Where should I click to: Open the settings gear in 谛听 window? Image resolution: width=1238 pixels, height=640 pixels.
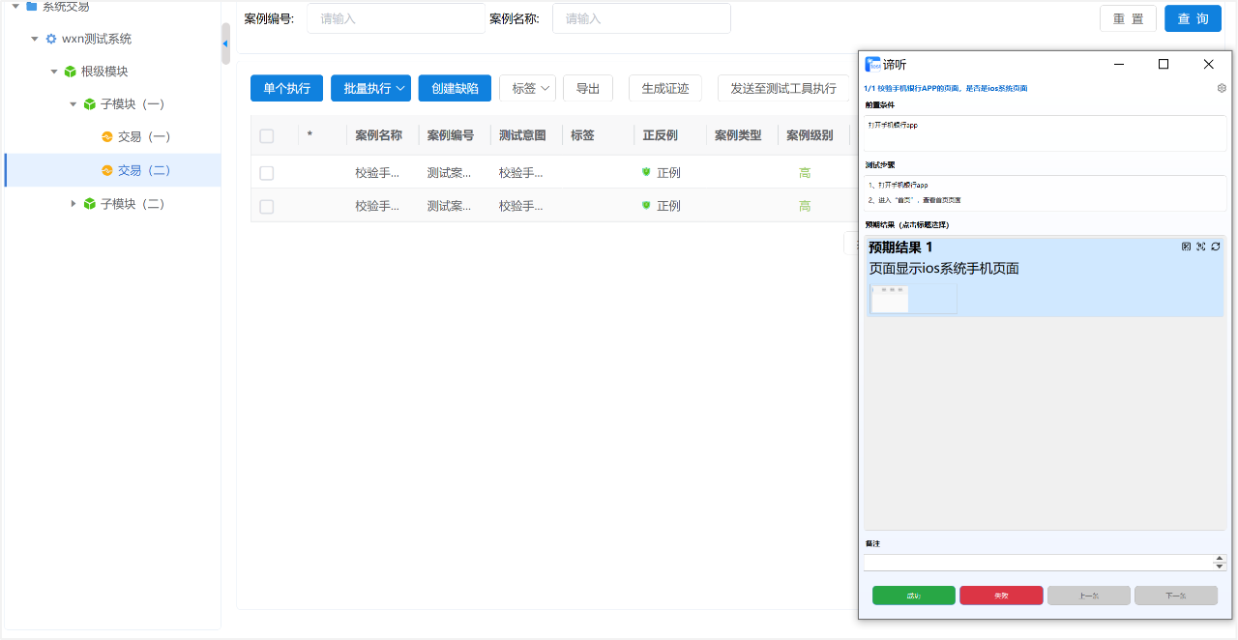point(1222,88)
